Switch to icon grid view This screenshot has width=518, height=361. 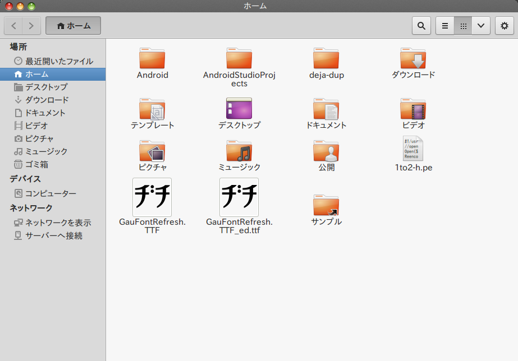pyautogui.click(x=463, y=26)
